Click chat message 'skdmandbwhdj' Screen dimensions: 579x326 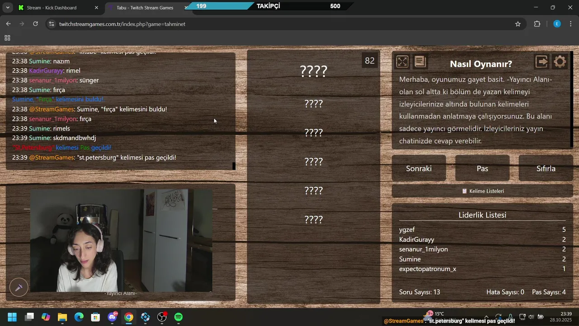pyautogui.click(x=75, y=138)
